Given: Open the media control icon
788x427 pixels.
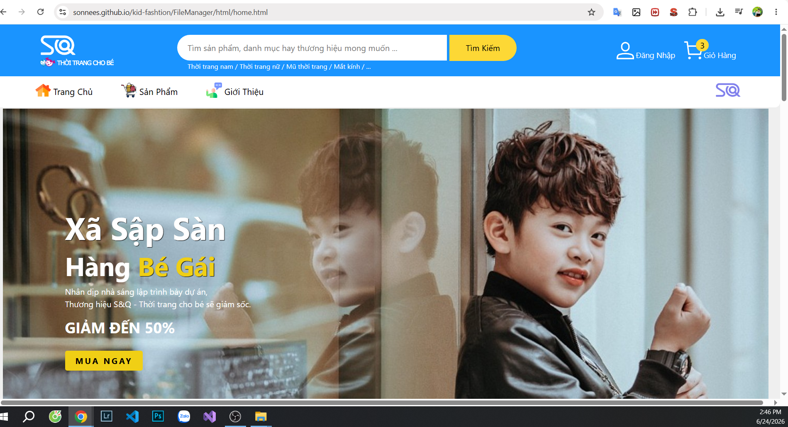Looking at the screenshot, I should (739, 12).
